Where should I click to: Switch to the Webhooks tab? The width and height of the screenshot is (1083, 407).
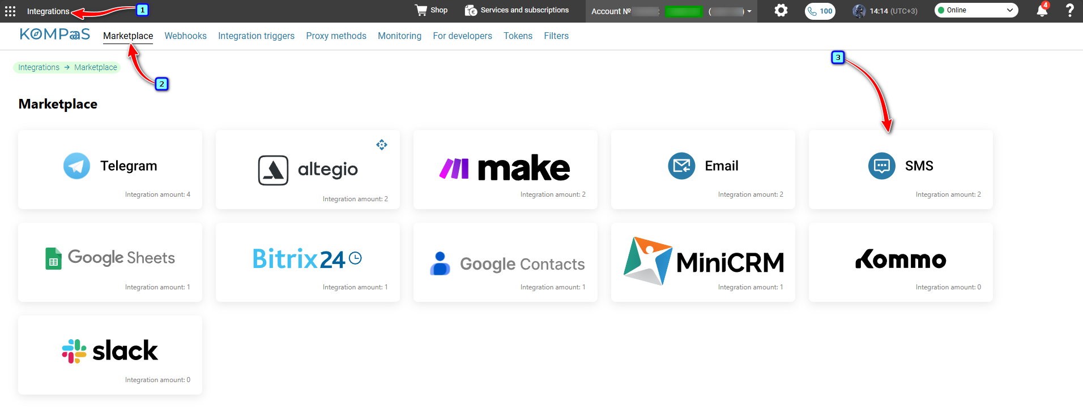pos(186,36)
